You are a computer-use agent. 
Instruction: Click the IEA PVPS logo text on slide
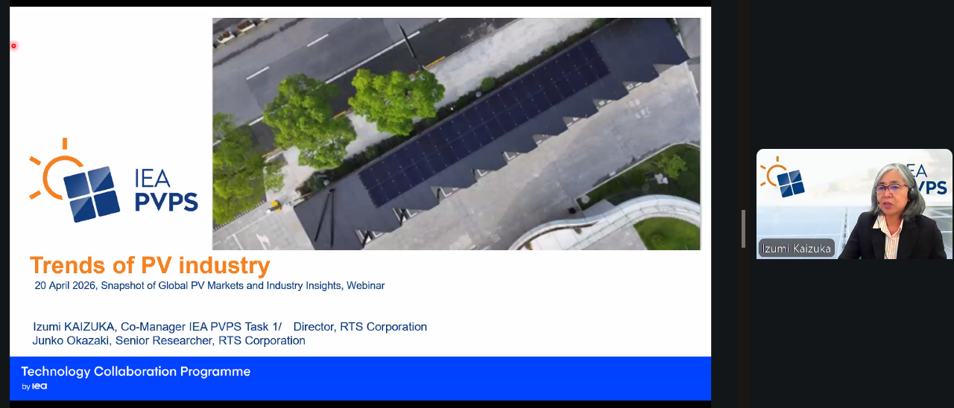[165, 191]
